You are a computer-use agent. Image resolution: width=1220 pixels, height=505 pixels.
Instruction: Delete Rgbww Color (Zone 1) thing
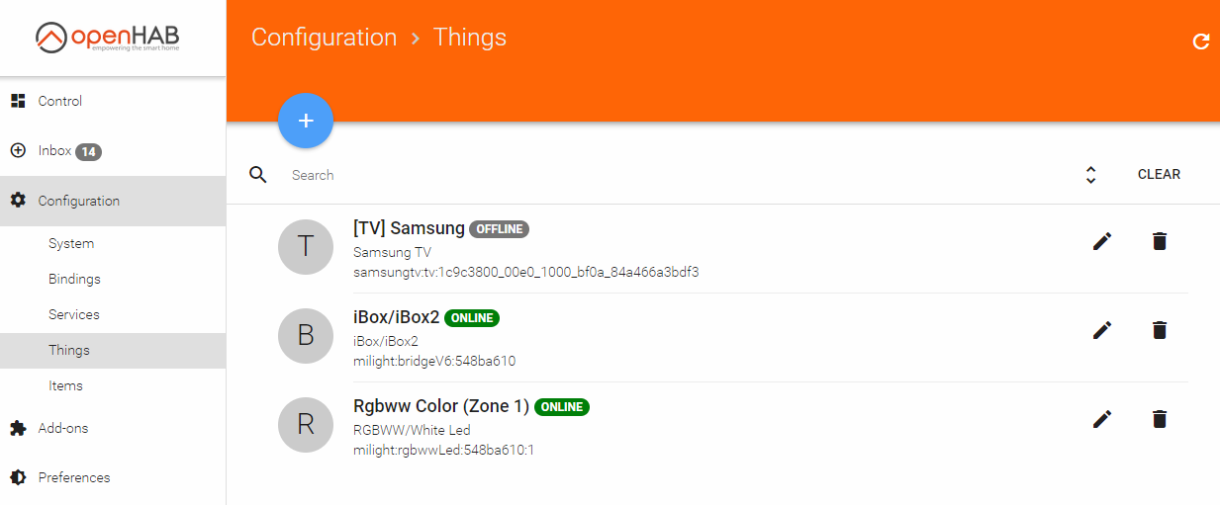pos(1160,419)
